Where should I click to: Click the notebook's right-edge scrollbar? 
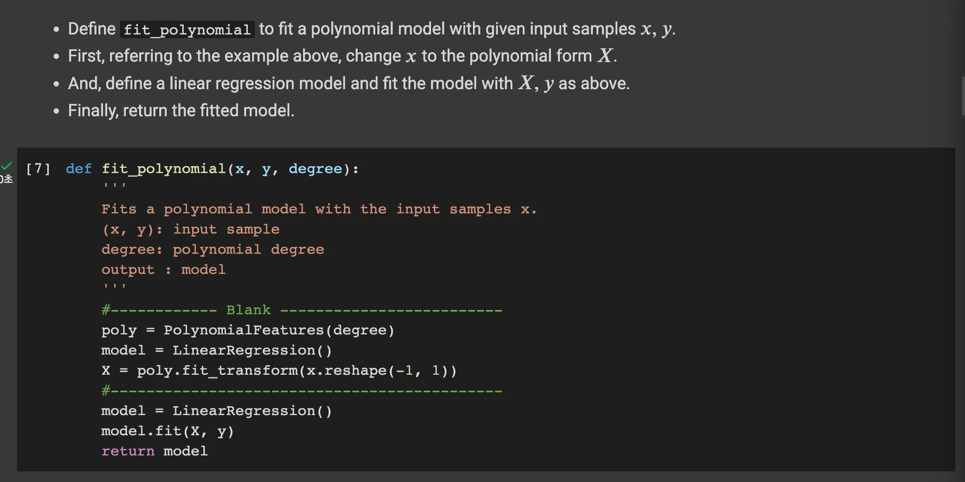click(963, 96)
